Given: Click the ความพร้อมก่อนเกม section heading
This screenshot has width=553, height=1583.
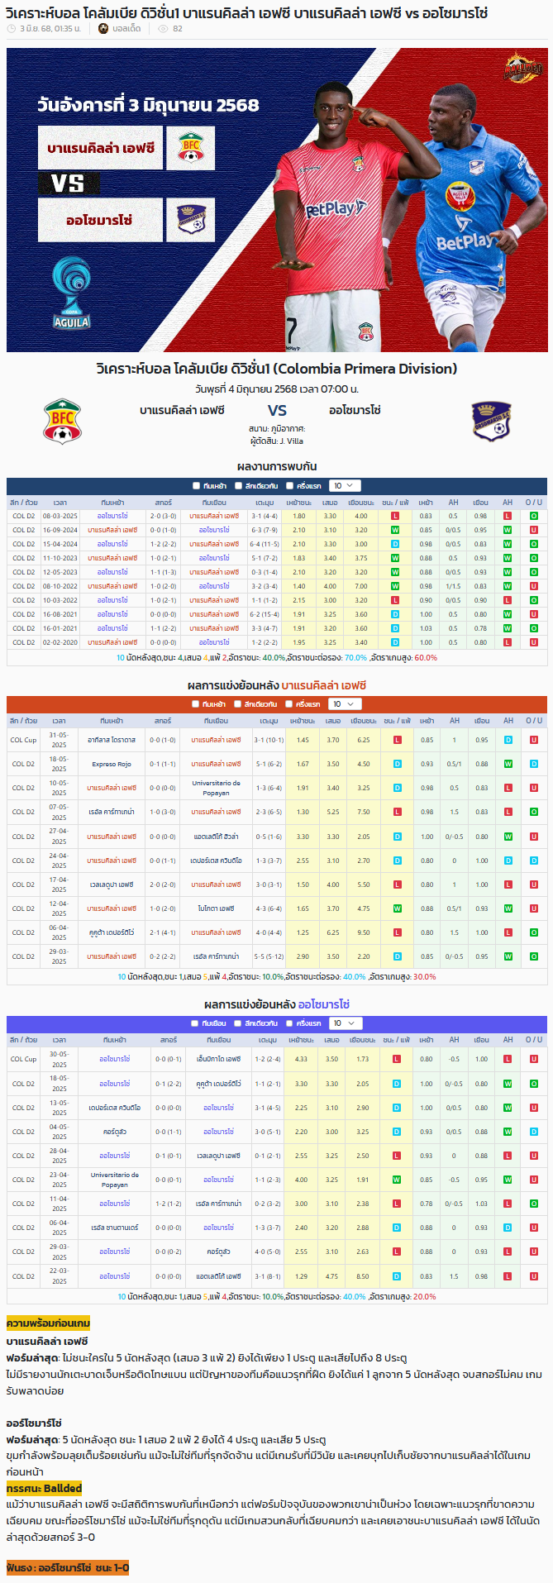Looking at the screenshot, I should [48, 1323].
